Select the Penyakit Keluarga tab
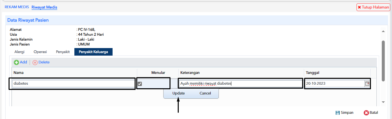 tap(93, 52)
